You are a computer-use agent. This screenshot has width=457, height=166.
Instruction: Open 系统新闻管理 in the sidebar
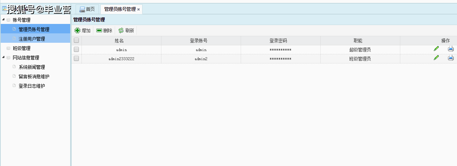click(32, 67)
